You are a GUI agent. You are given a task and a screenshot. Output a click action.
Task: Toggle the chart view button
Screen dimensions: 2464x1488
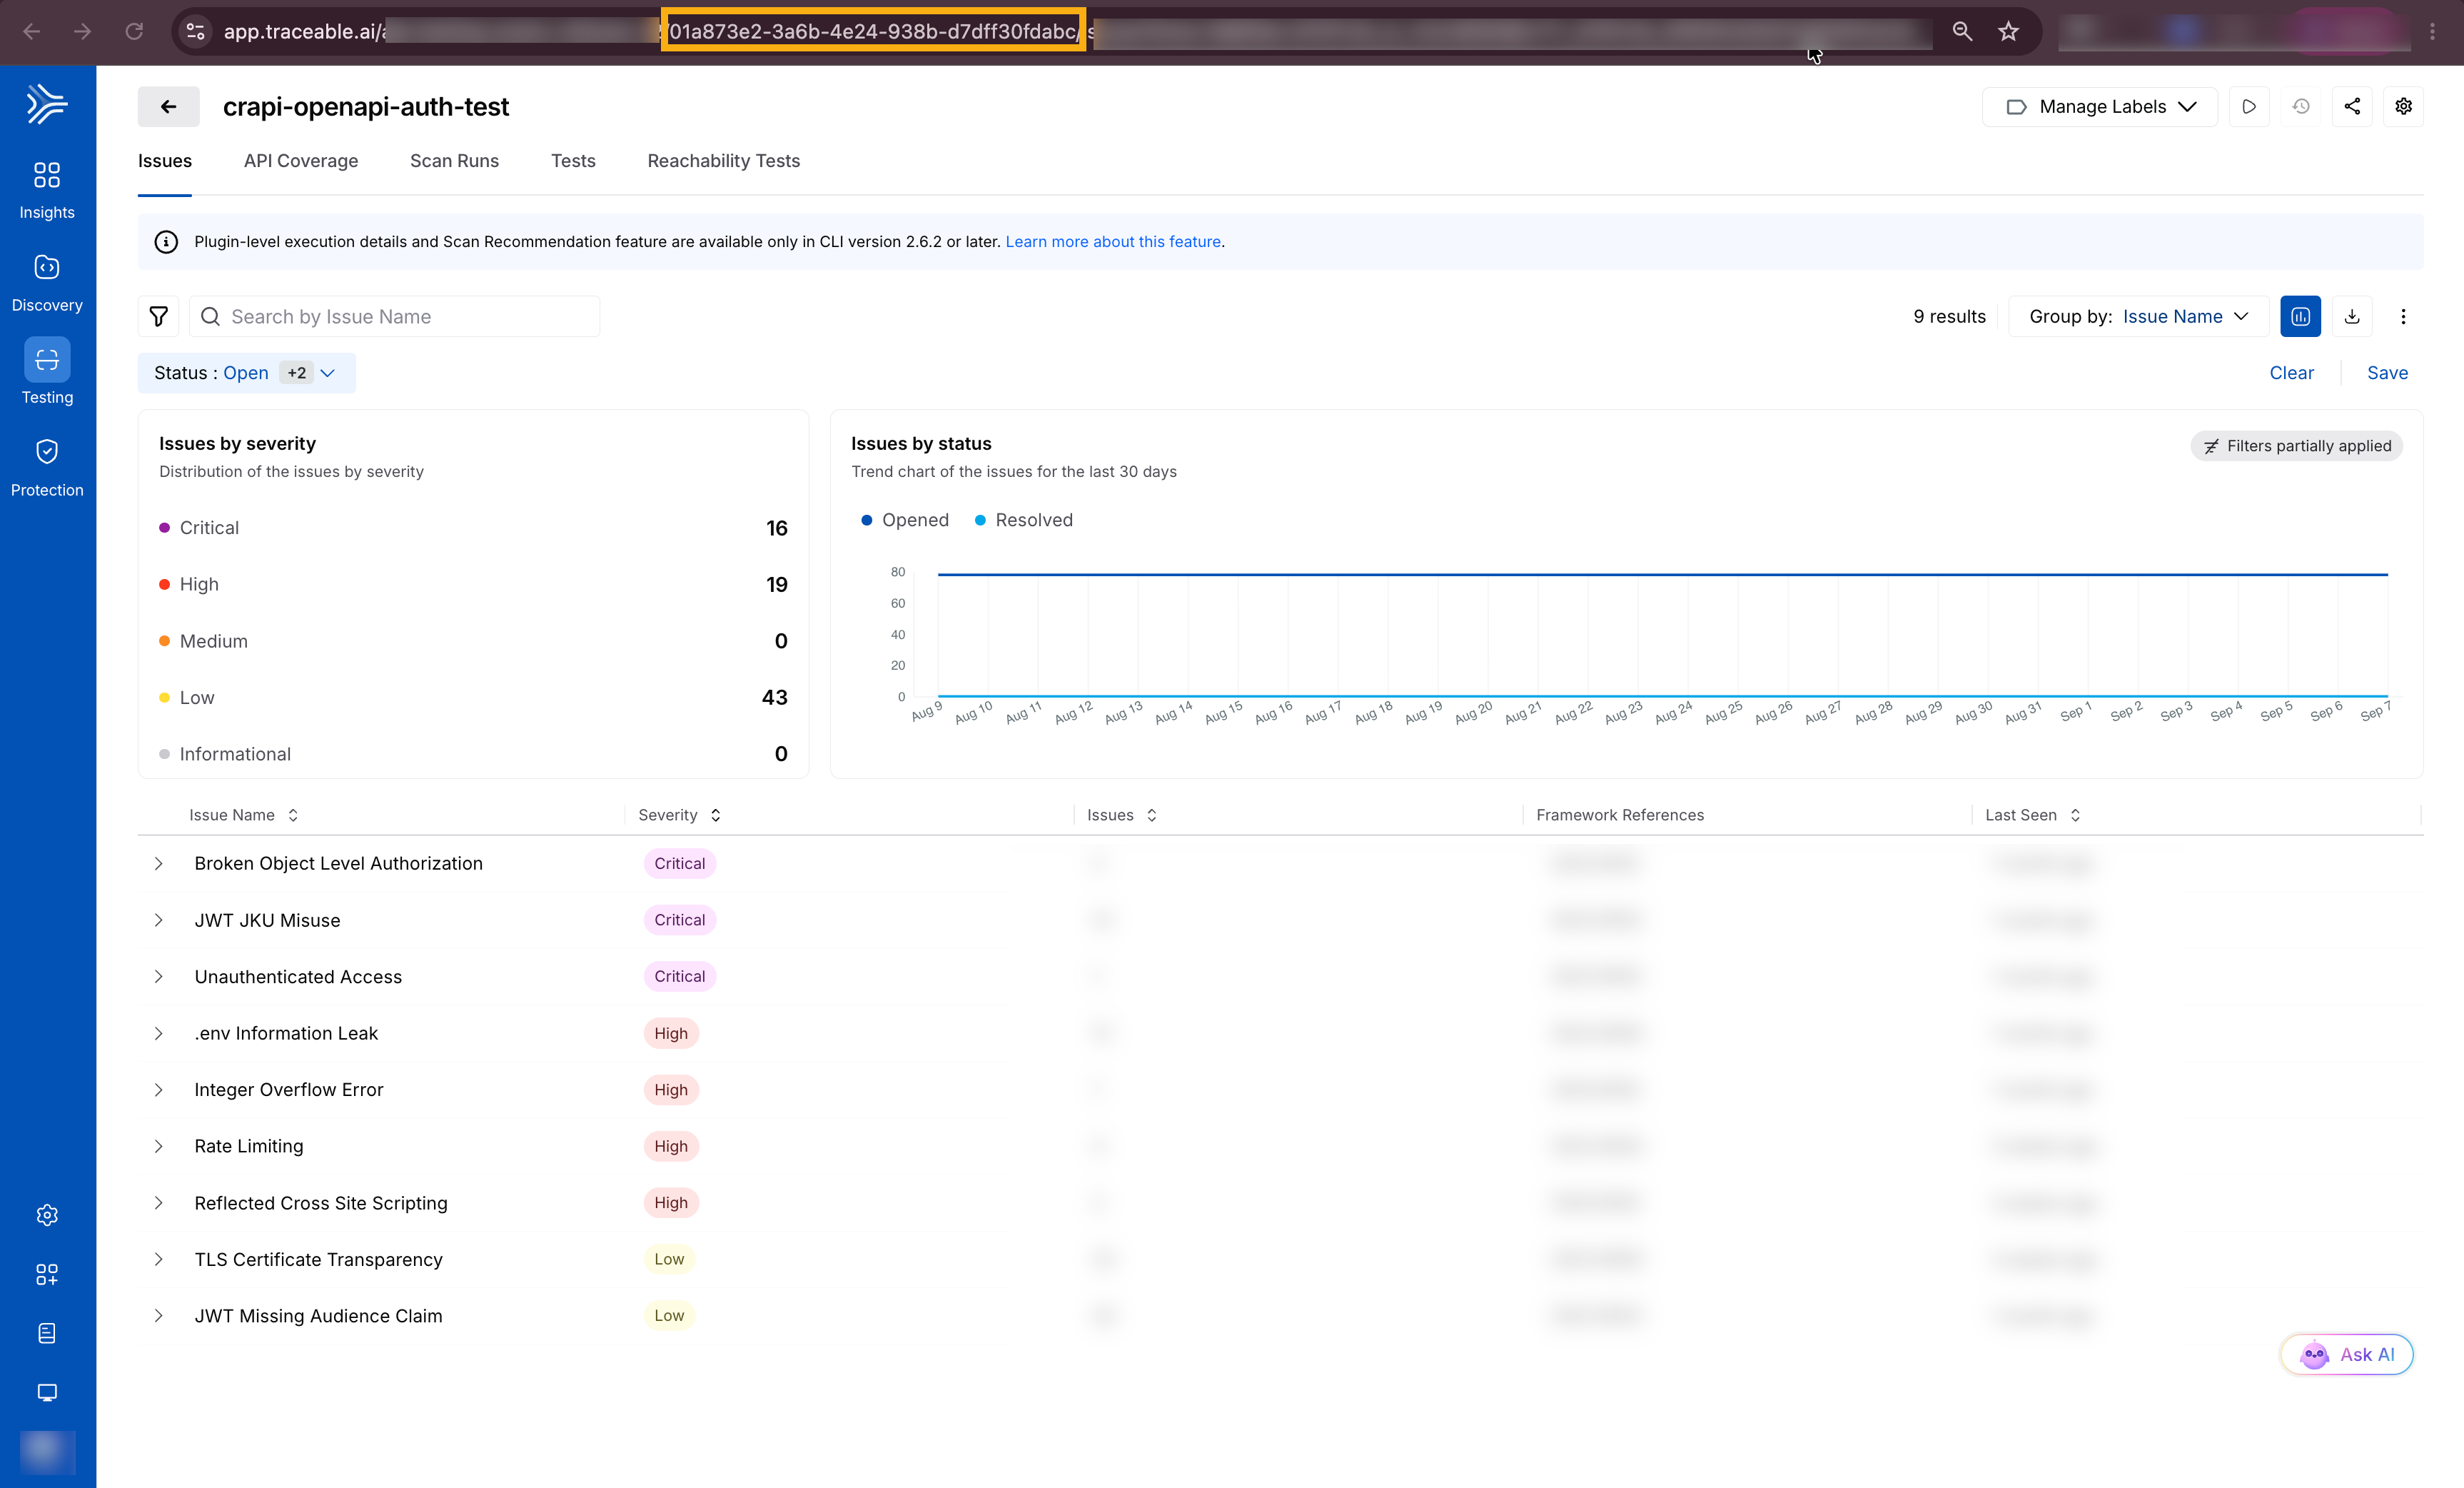[x=2300, y=317]
